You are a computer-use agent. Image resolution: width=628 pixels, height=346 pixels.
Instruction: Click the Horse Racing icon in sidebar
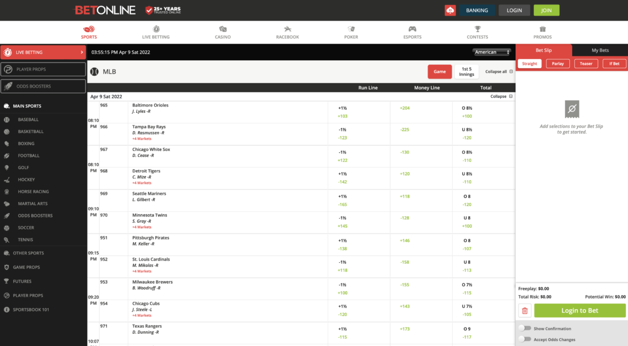click(7, 192)
